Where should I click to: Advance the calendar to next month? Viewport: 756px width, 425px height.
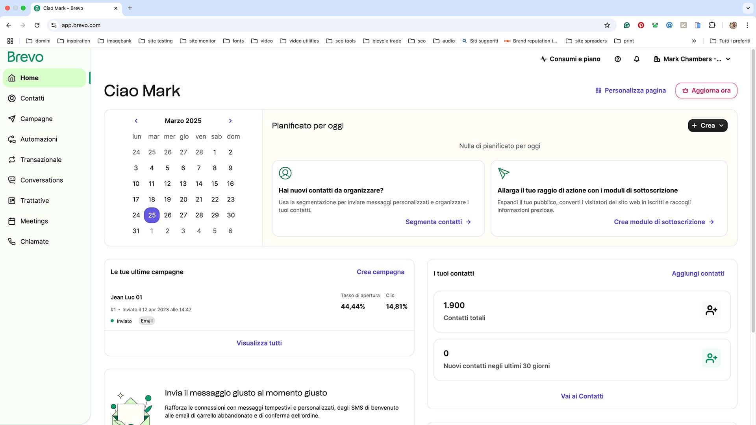coord(230,121)
